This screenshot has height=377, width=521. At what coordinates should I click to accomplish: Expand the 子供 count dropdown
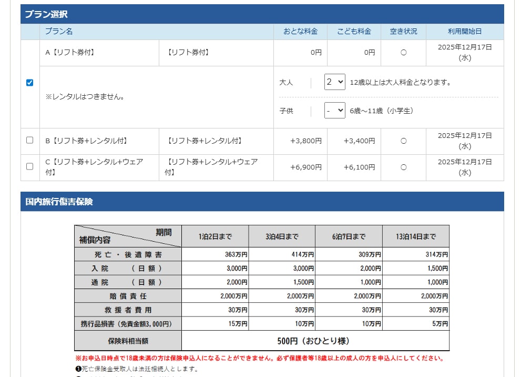[x=334, y=111]
